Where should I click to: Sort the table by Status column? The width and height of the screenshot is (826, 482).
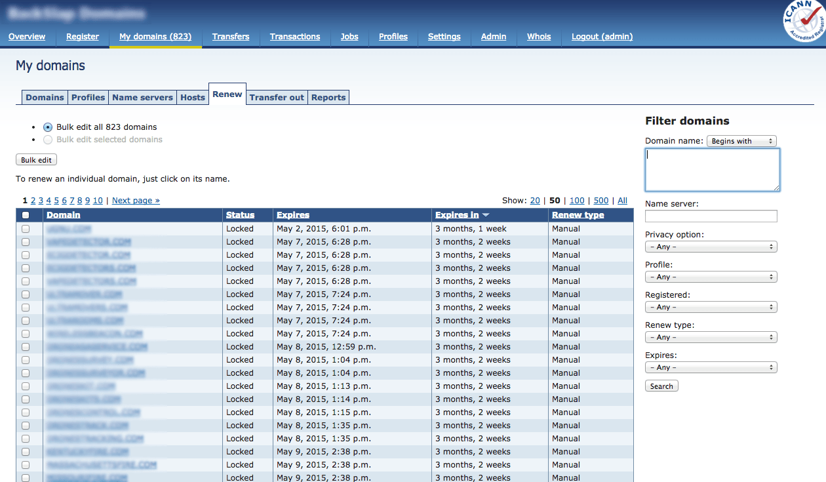pos(240,215)
